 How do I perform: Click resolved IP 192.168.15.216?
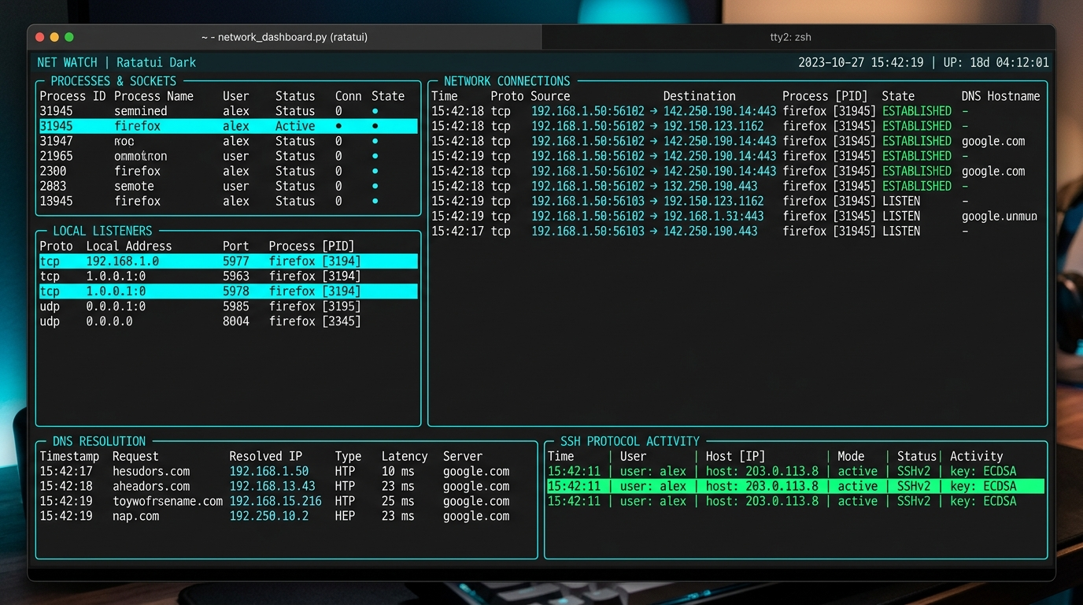tap(275, 501)
